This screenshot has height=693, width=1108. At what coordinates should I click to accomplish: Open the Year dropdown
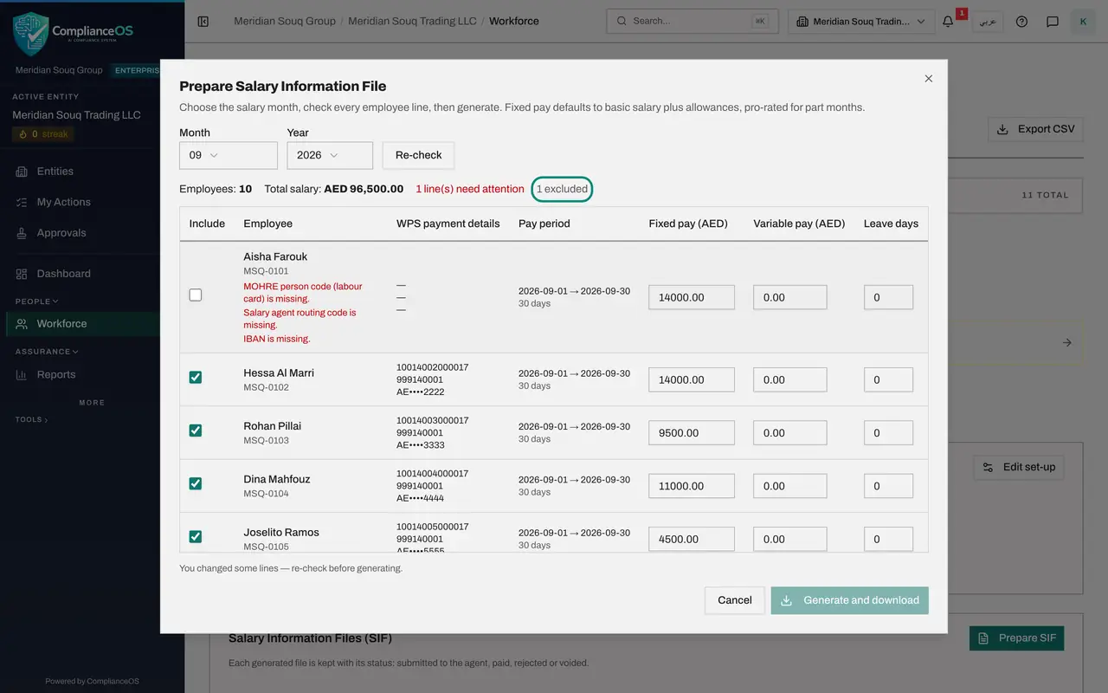click(330, 155)
